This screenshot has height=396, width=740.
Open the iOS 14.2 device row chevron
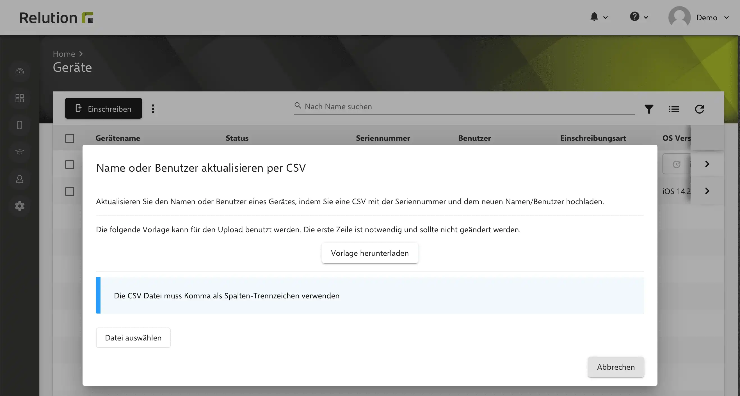coord(707,191)
